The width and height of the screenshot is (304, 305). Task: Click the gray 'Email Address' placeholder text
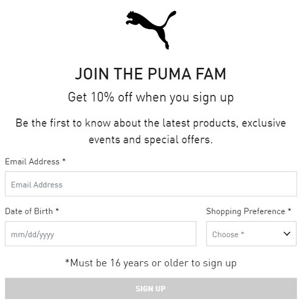[36, 185]
